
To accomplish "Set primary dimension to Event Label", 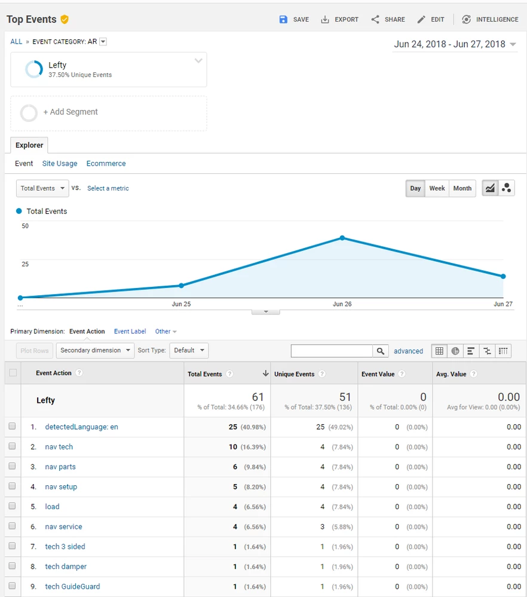I will tap(130, 332).
